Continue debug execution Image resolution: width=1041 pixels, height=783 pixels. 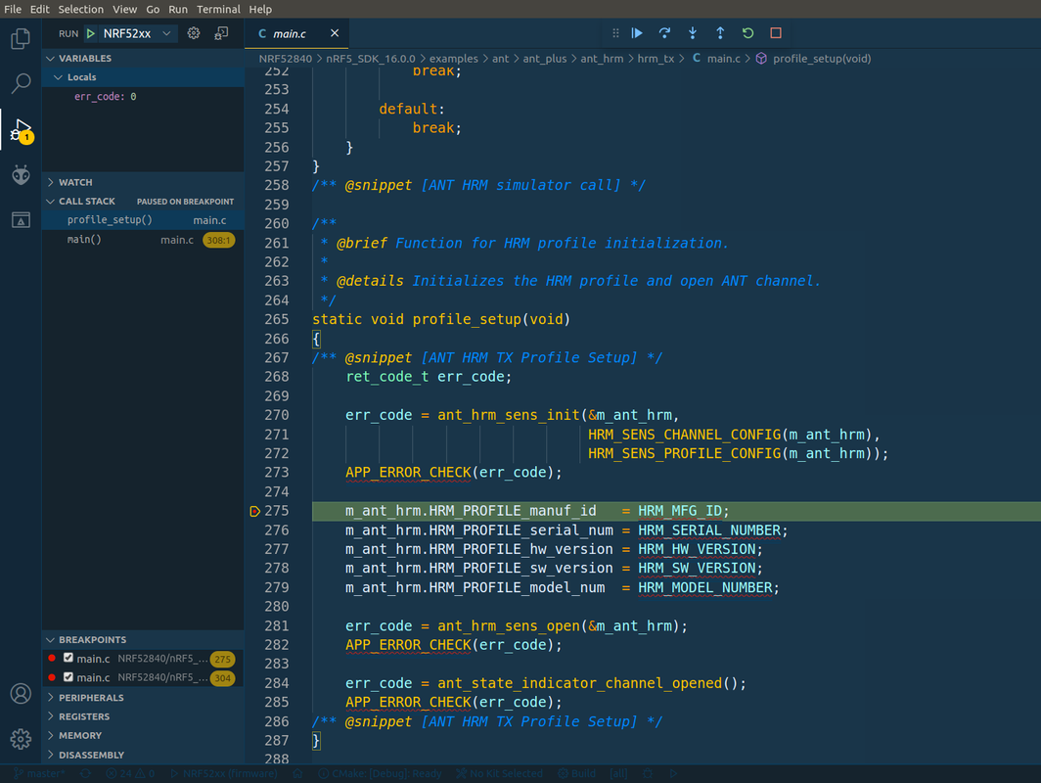click(x=637, y=33)
